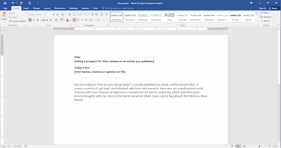Switch to the References tab
The image size is (281, 148).
click(x=60, y=8)
